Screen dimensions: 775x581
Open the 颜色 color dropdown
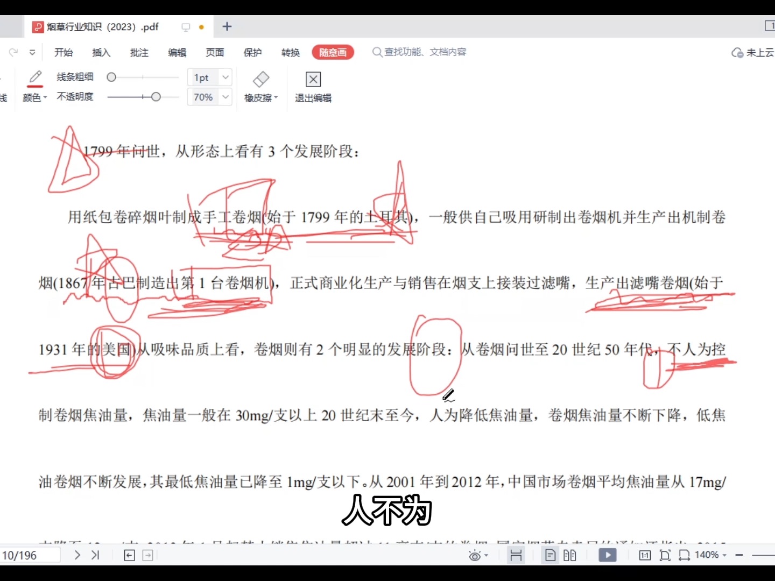point(35,97)
